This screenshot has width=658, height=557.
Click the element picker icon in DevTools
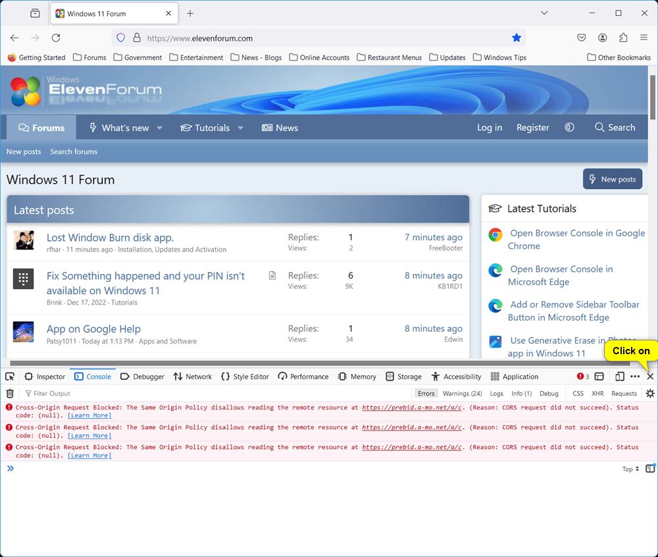point(10,377)
